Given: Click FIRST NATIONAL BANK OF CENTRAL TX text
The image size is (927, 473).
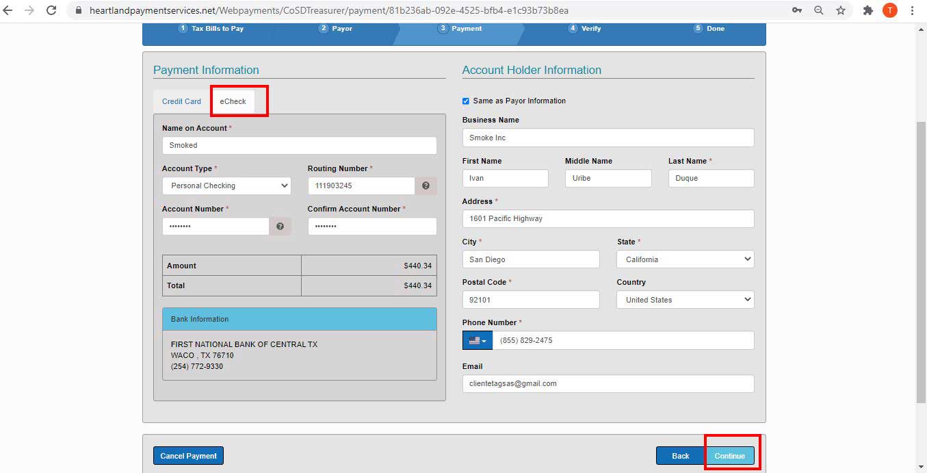Looking at the screenshot, I should pyautogui.click(x=244, y=344).
